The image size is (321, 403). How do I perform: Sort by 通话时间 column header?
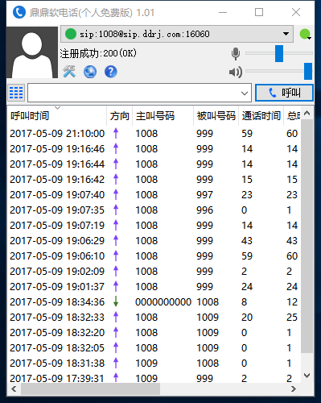[261, 116]
